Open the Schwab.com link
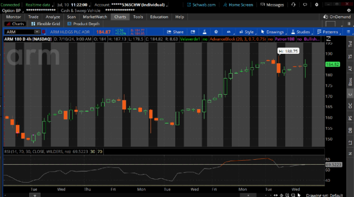 pyautogui.click(x=201, y=5)
